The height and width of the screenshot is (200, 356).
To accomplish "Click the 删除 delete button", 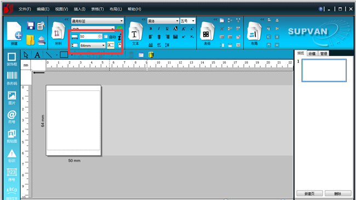I will tap(338, 193).
